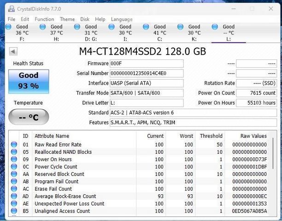
Task: Go to previous disk with left arrow
Action: click(x=13, y=52)
